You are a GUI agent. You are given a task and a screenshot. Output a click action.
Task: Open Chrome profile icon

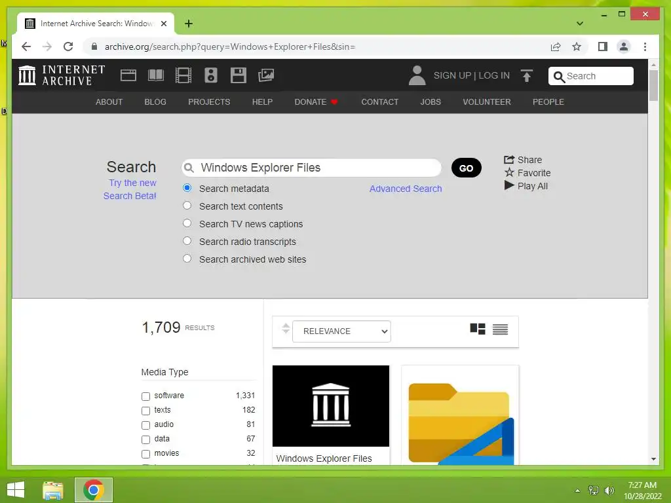[624, 47]
